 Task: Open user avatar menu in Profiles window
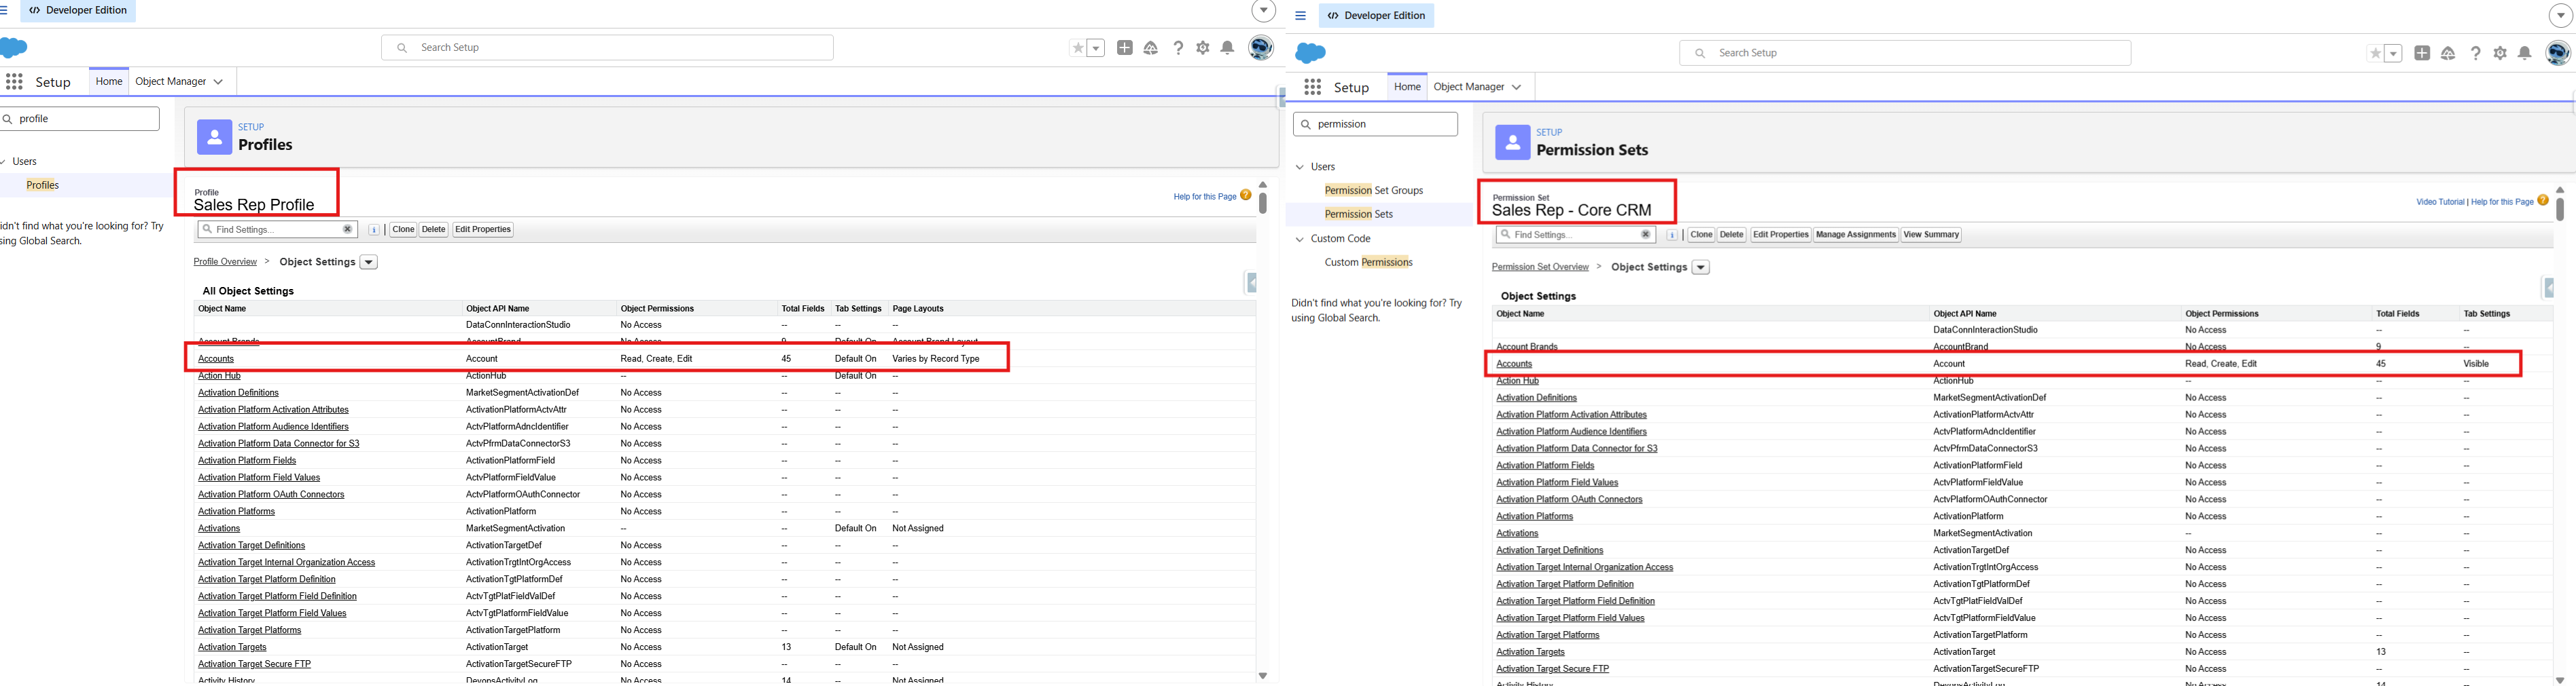click(x=1261, y=47)
